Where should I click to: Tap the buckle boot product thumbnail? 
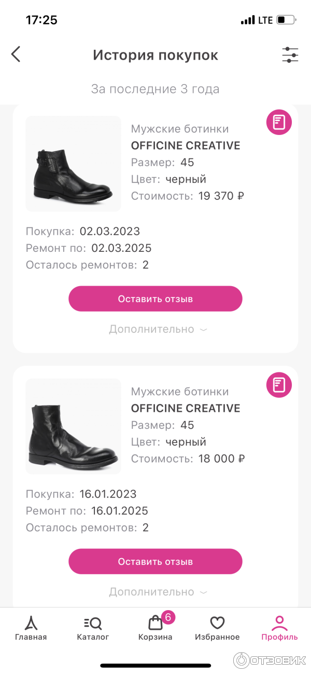(73, 164)
